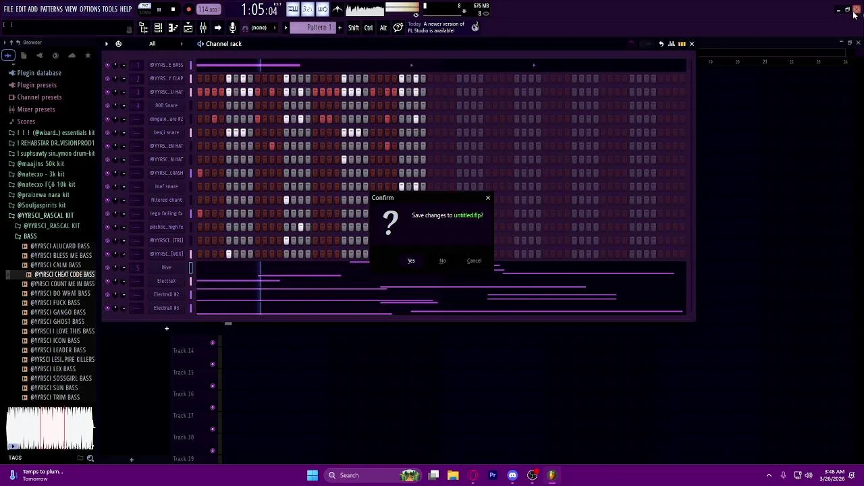Click the one-click audio recording arrow icon
Screen dimensions: 864x486
217,28
